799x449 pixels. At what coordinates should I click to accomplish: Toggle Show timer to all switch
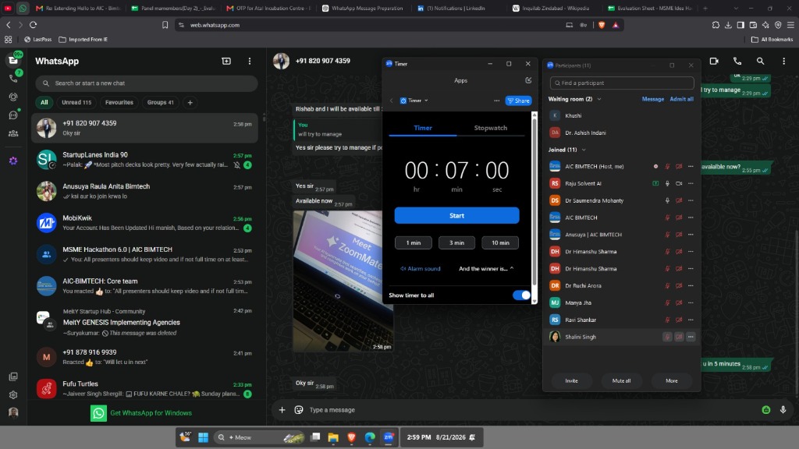[x=521, y=295]
